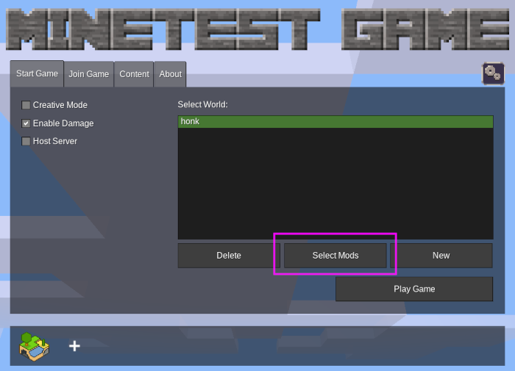The width and height of the screenshot is (515, 371).
Task: Delete the selected world
Action: pyautogui.click(x=229, y=256)
